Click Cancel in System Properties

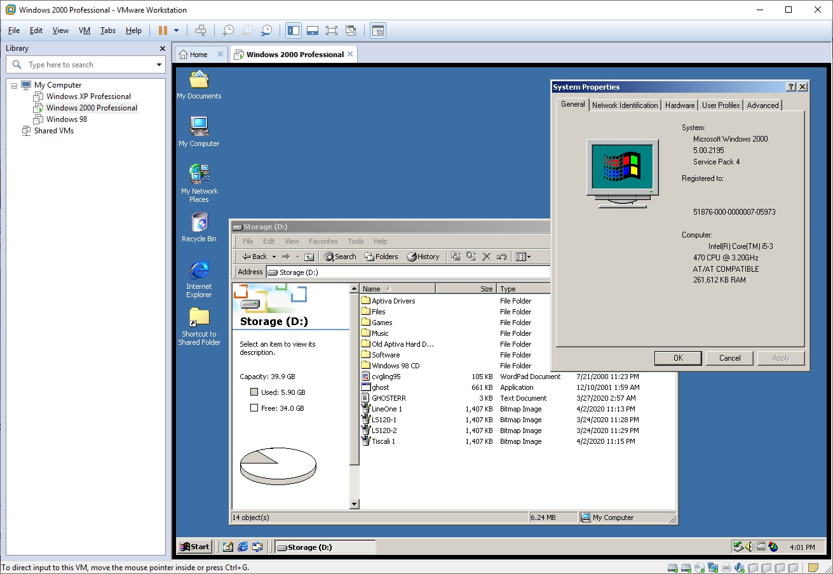pos(729,358)
